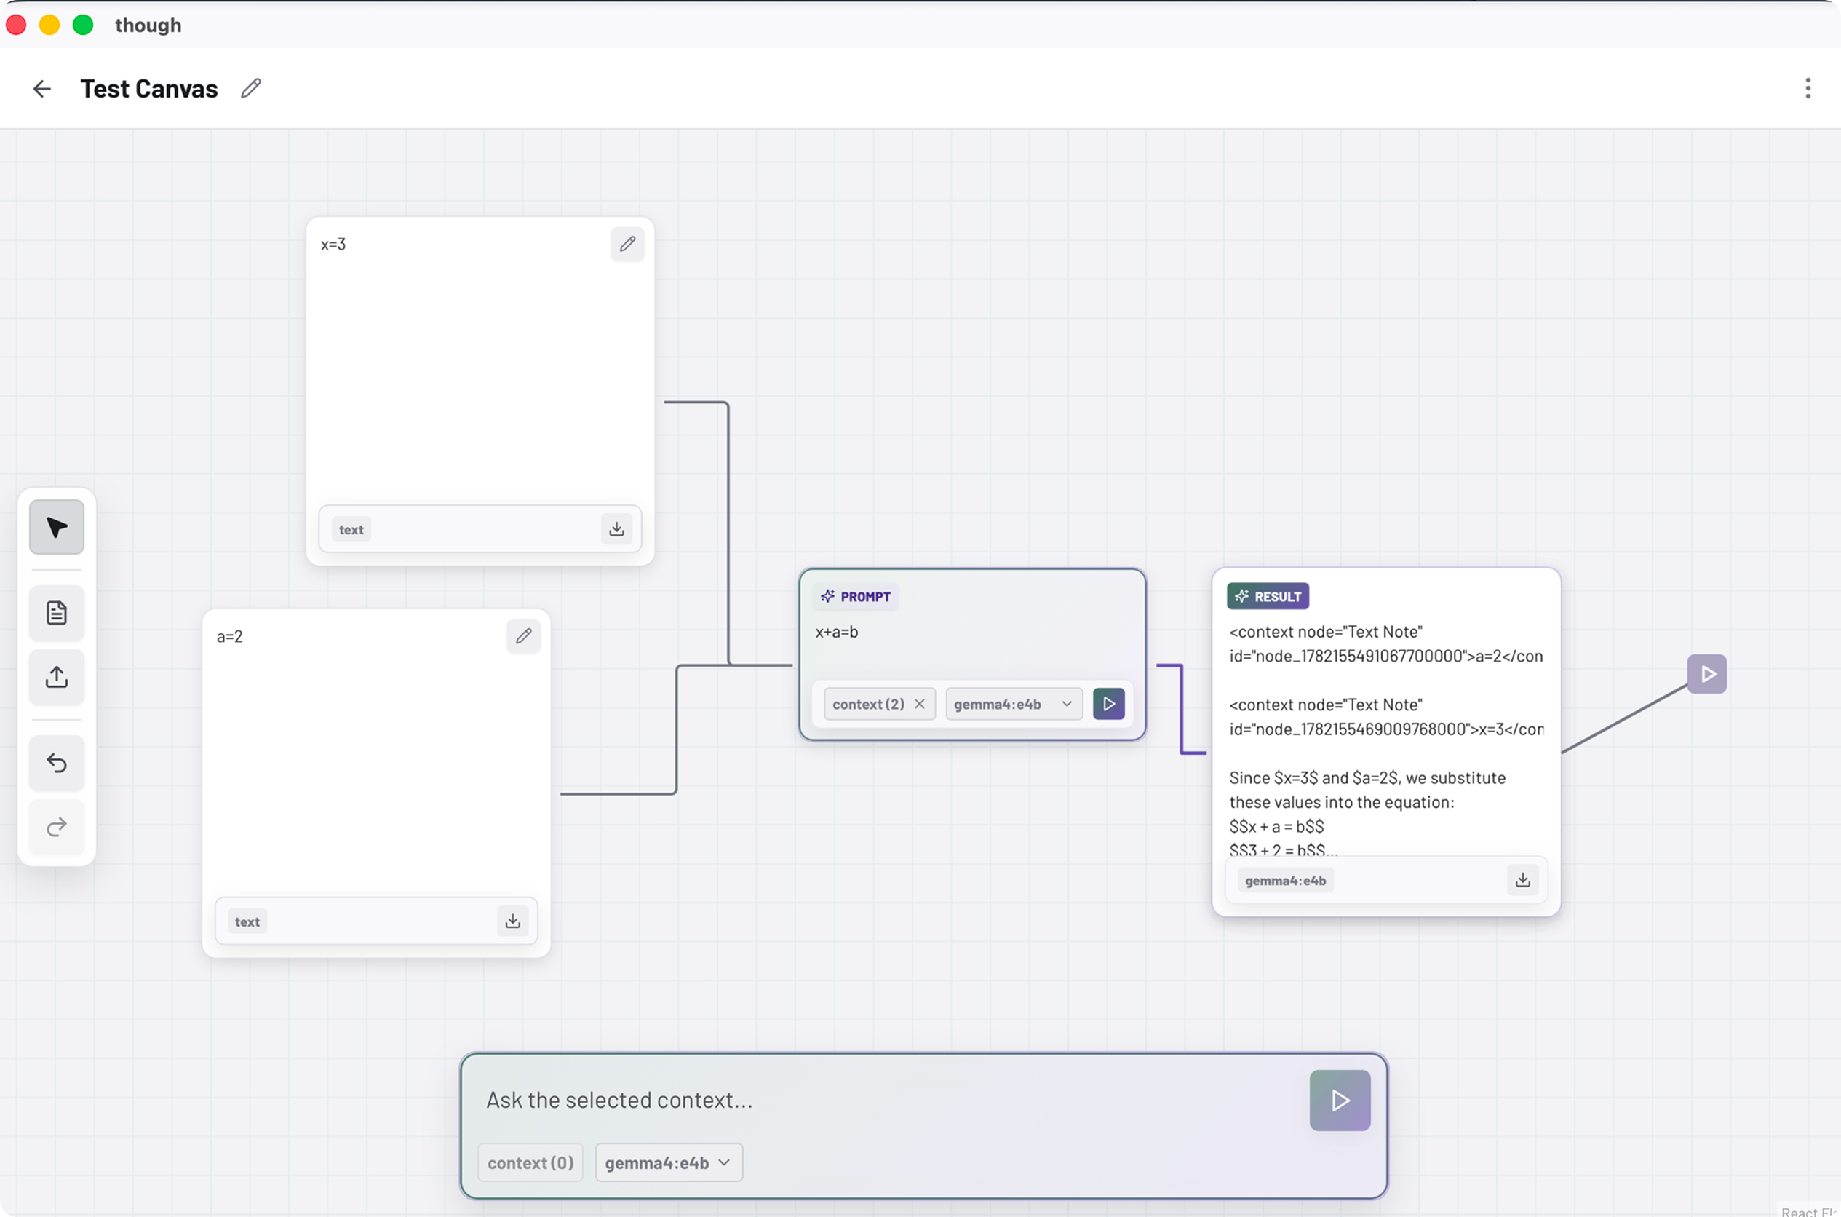This screenshot has height=1217, width=1841.
Task: Clear context (2) with the X icon
Action: pos(919,704)
